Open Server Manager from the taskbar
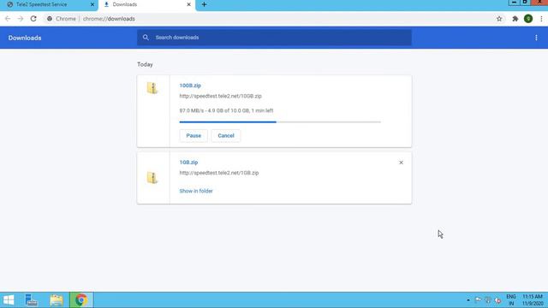Viewport: 548px width, 308px height. point(32,300)
